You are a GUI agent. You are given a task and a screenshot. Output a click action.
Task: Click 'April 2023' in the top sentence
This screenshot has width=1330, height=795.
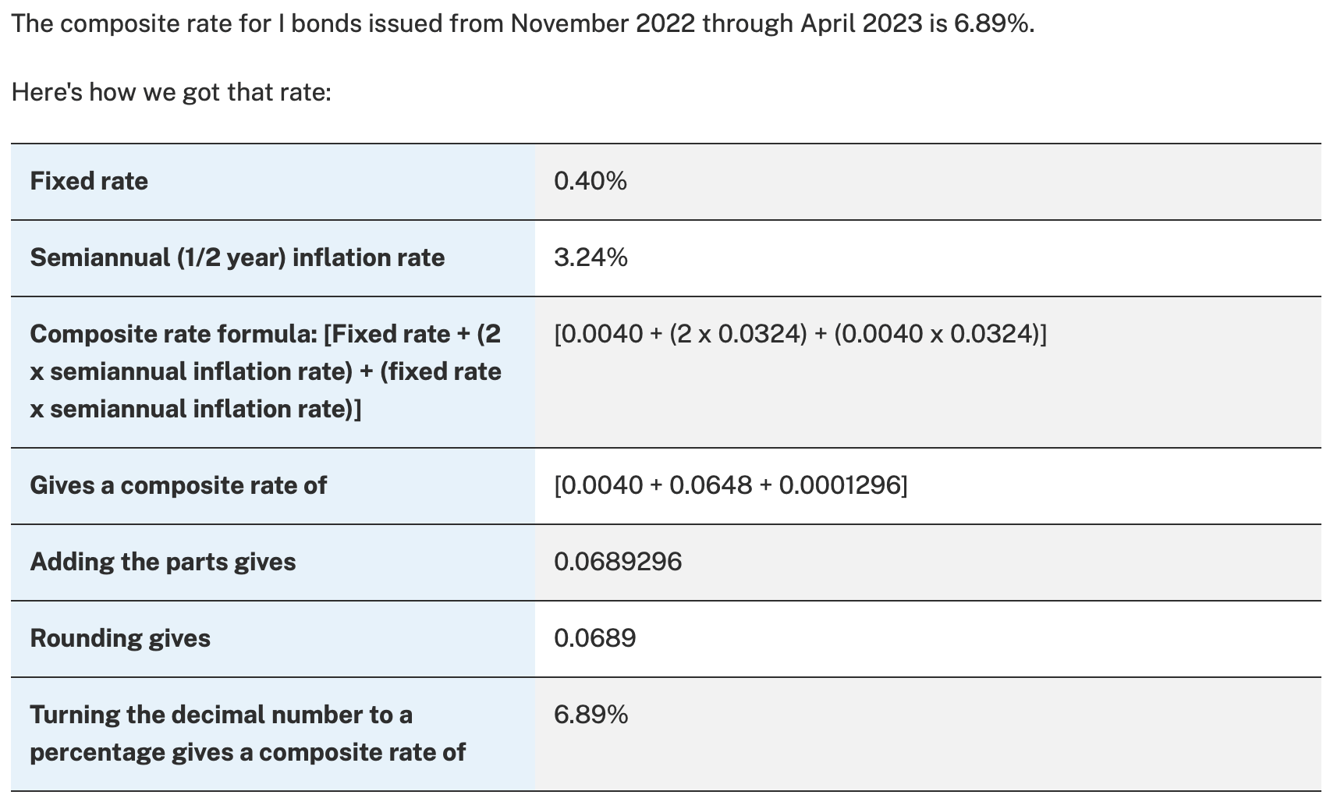coord(860,23)
